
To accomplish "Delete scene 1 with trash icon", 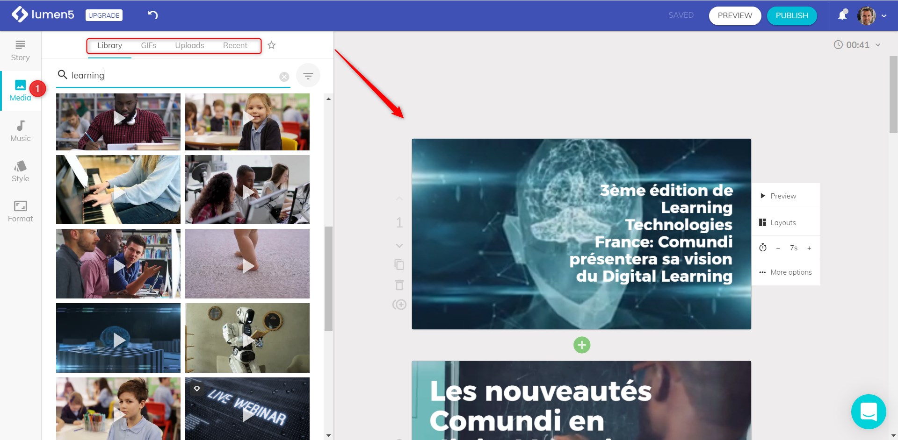I will [399, 285].
